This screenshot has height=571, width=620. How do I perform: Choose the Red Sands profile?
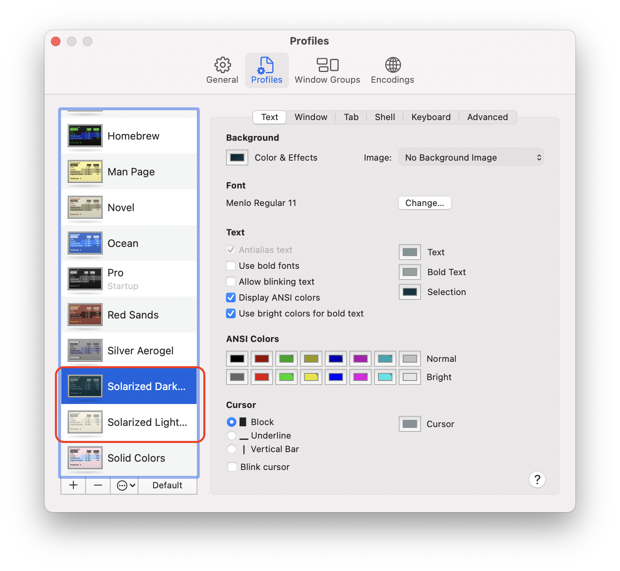[129, 315]
